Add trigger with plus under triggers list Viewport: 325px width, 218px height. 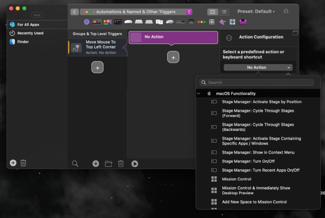tap(97, 67)
